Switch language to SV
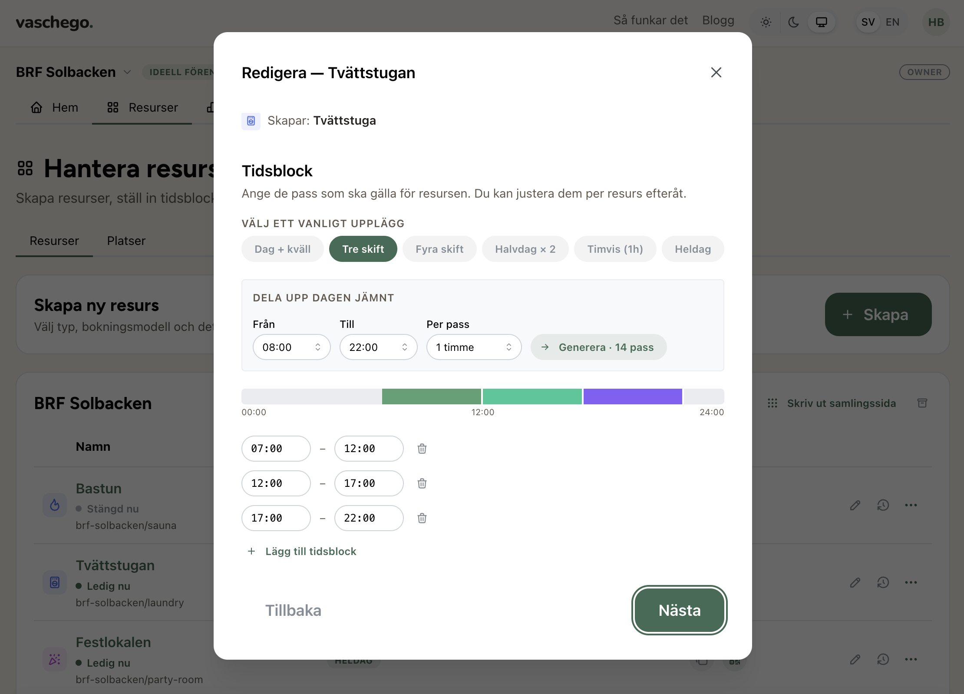This screenshot has width=964, height=694. [x=868, y=22]
